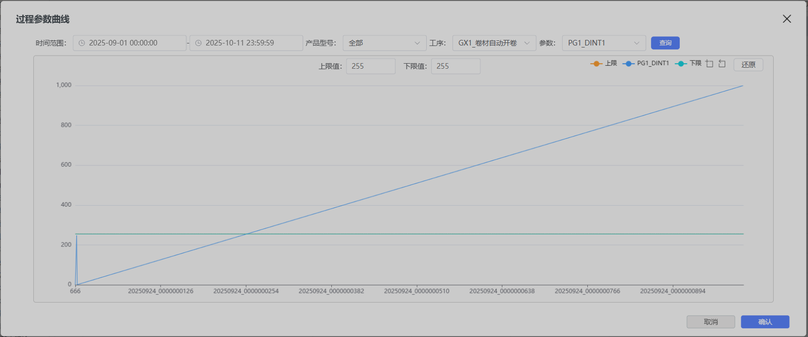Open the 产品型号 dropdown showing 全部

click(x=384, y=43)
